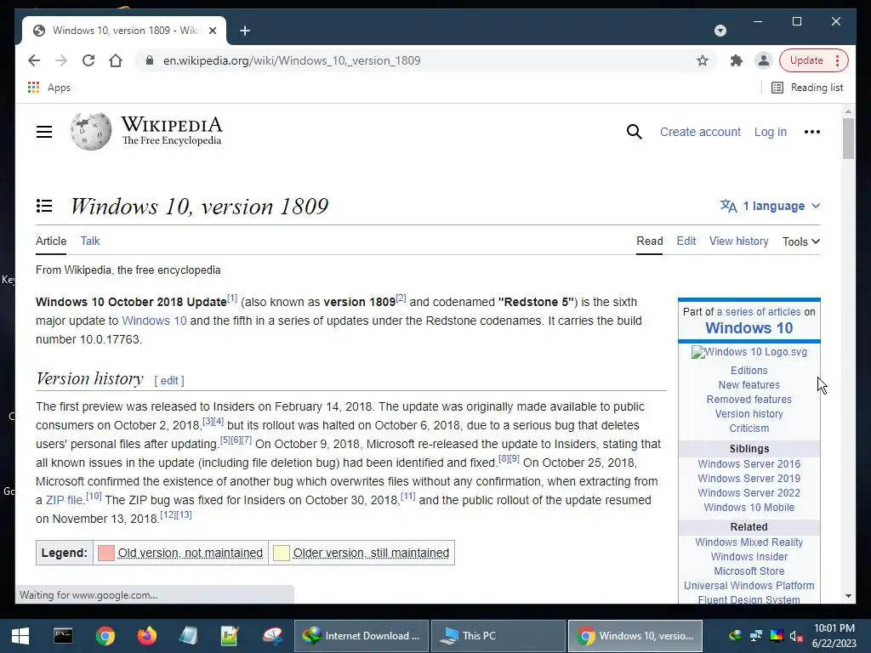Click the Wikipedia globe logo
Screen dimensions: 871x653
(x=90, y=131)
